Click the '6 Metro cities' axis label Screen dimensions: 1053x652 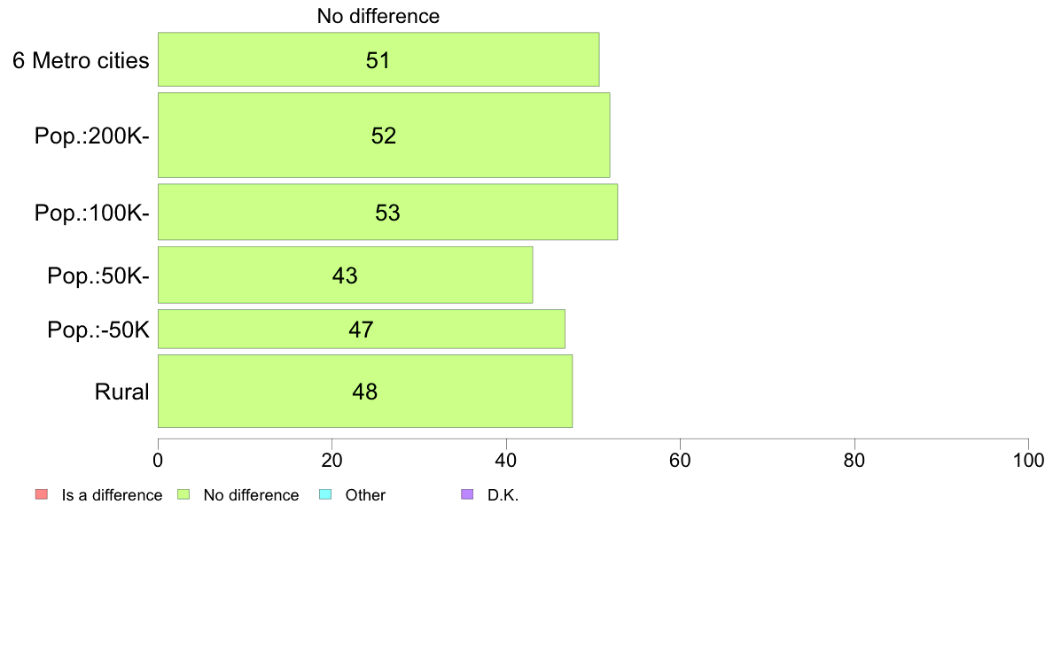81,60
